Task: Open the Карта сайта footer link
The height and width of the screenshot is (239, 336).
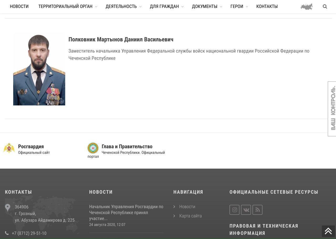Action: [191, 216]
